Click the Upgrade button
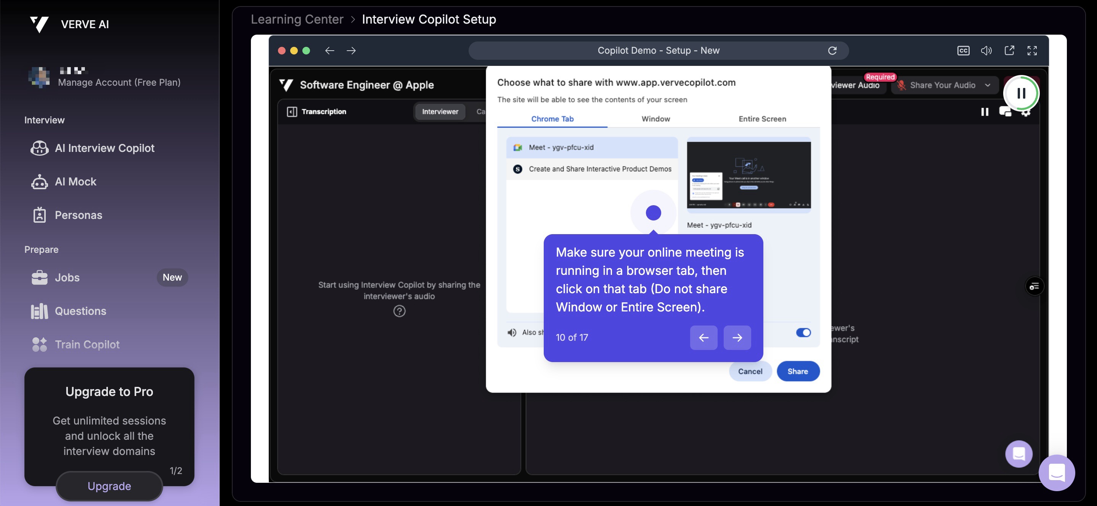 [109, 486]
